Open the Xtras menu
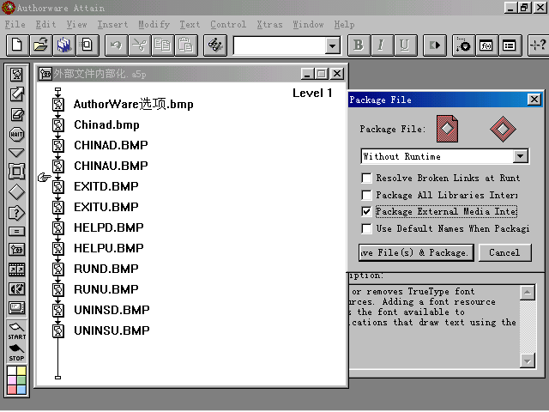This screenshot has height=412, width=549. point(269,25)
